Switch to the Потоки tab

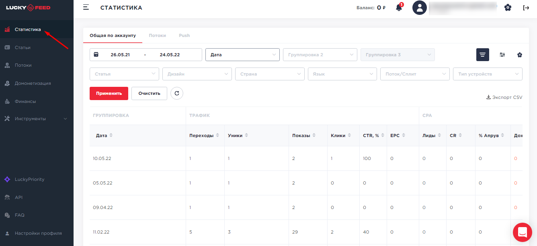coord(157,35)
